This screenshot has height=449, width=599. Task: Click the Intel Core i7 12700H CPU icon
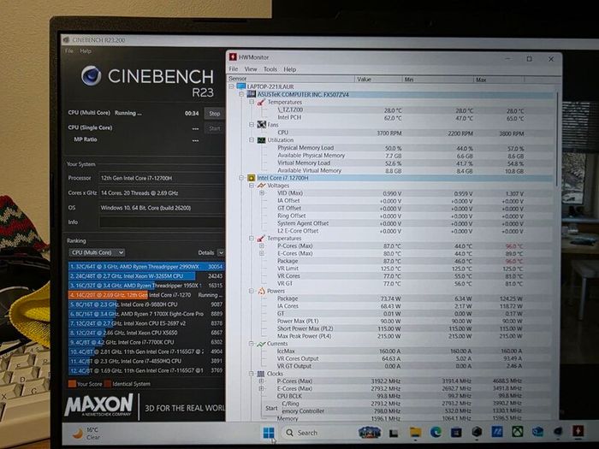click(251, 178)
